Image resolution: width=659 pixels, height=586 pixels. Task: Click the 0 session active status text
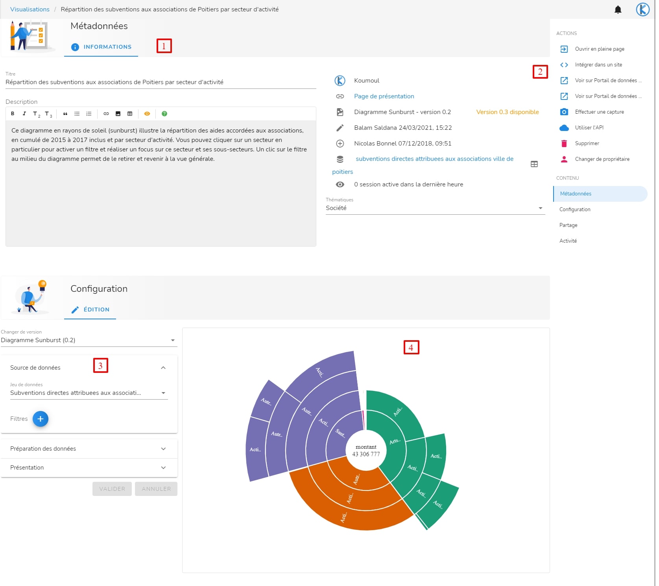point(408,184)
